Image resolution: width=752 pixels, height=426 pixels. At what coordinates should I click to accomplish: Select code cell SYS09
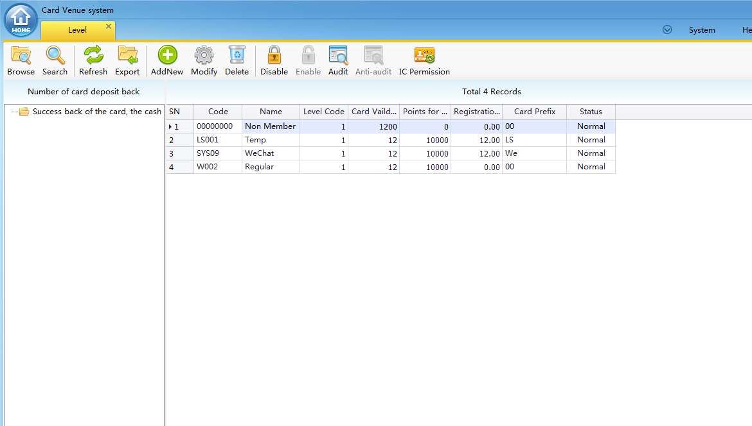218,153
